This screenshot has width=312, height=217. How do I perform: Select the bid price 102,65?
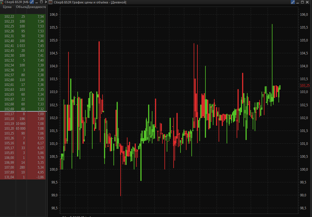pyautogui.click(x=9, y=94)
